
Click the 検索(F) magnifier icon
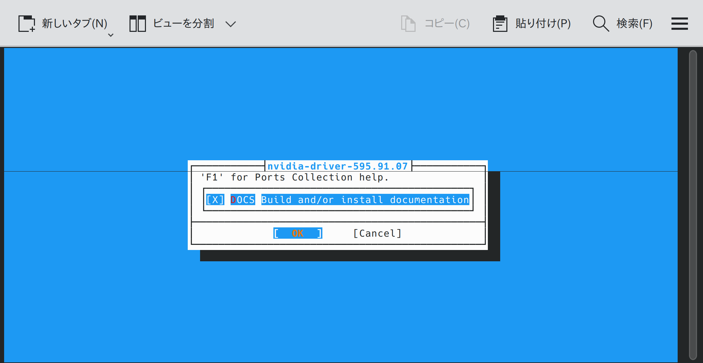(601, 24)
